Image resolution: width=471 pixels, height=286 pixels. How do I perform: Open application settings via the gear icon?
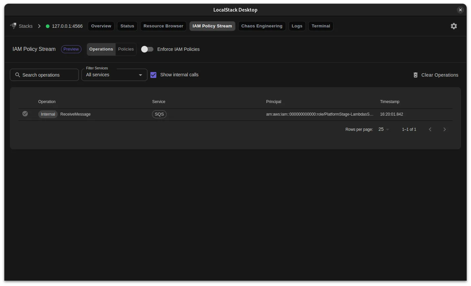[454, 26]
